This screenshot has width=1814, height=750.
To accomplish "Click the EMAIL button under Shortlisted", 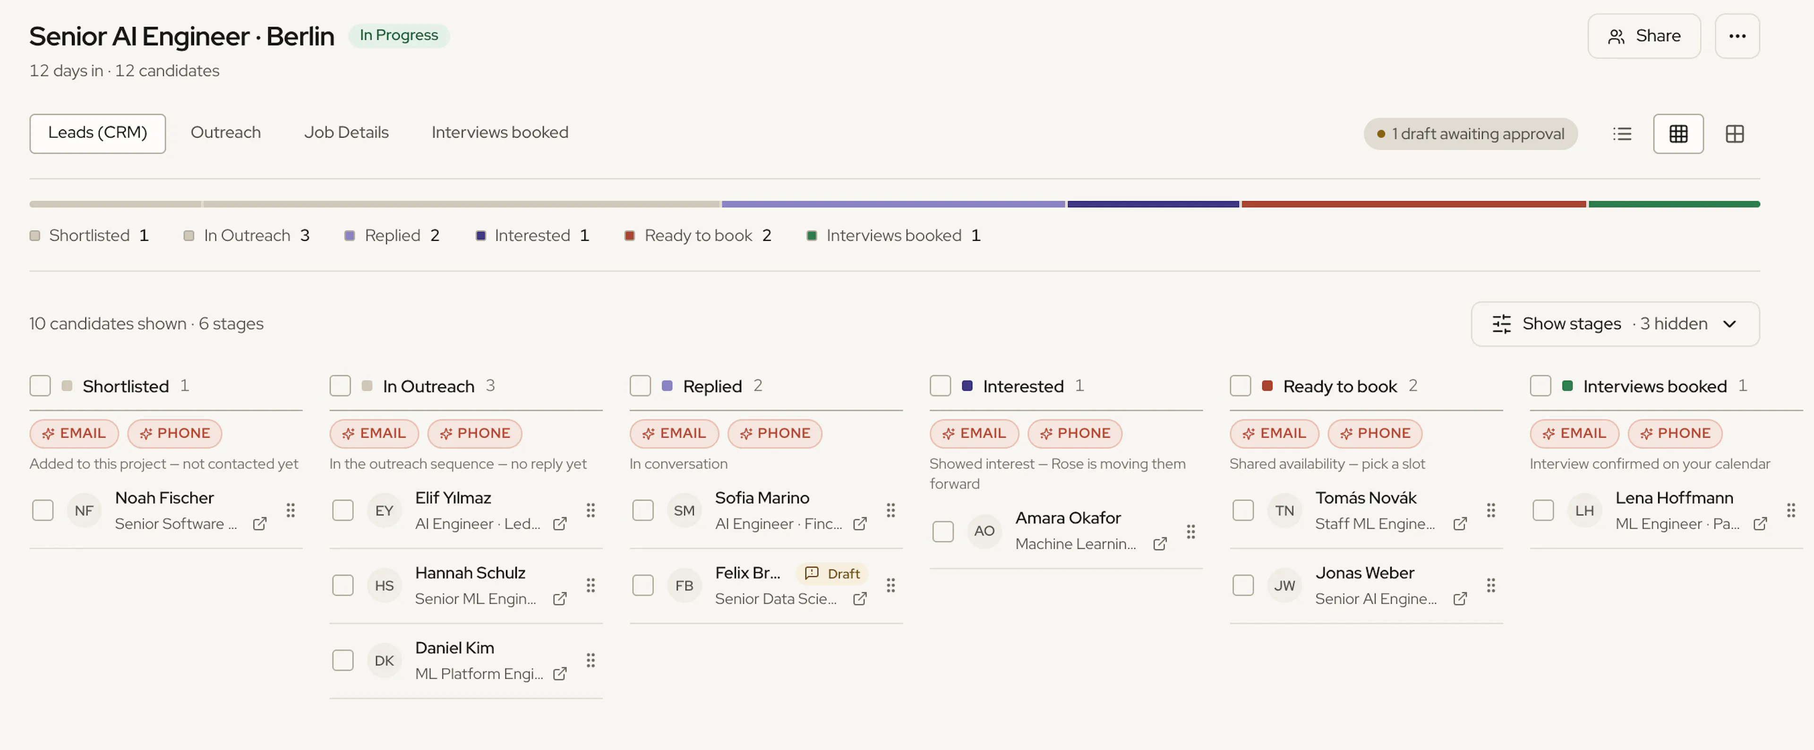I will coord(74,433).
